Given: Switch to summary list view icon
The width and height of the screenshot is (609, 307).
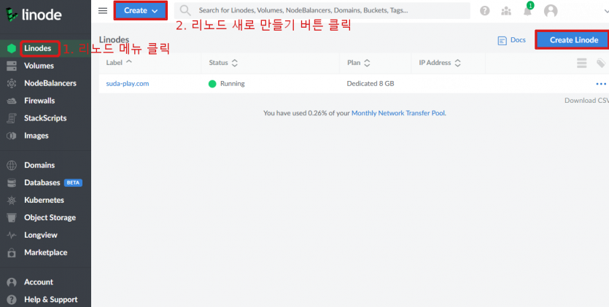Looking at the screenshot, I should (x=581, y=63).
